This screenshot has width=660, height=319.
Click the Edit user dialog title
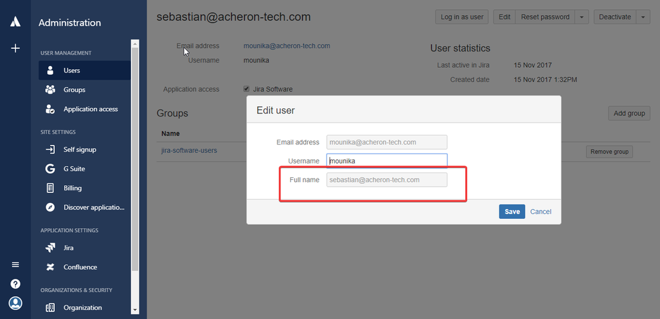pos(275,110)
